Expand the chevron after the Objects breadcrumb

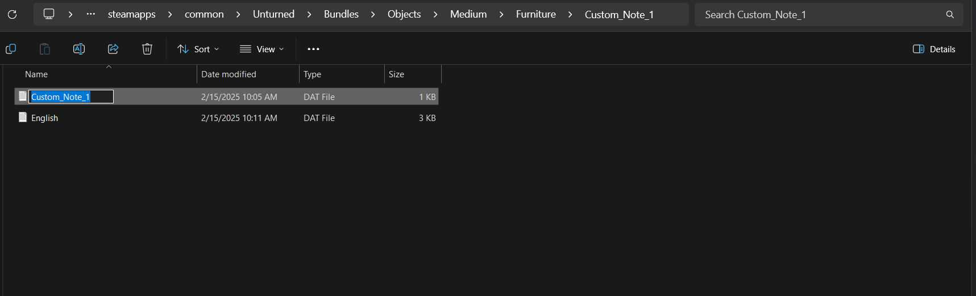[x=435, y=14]
